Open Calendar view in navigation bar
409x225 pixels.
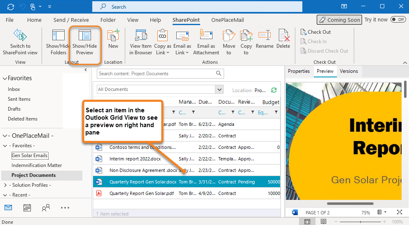point(27,208)
